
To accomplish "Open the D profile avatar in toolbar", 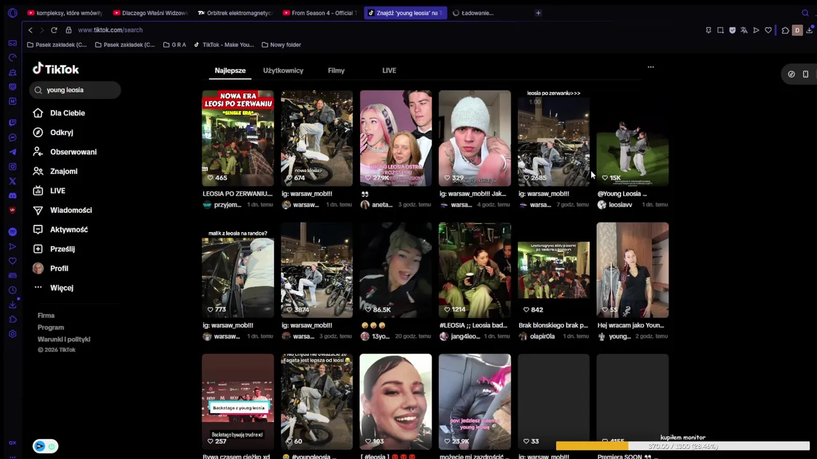I will point(797,30).
